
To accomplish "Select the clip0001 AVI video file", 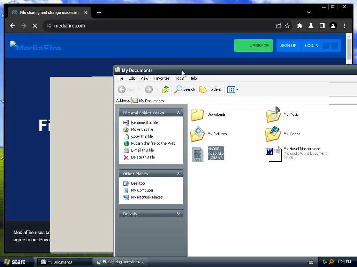I will tap(208, 154).
